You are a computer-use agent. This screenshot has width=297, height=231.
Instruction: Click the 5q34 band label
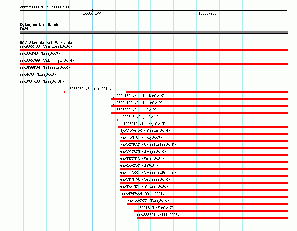tap(24, 29)
